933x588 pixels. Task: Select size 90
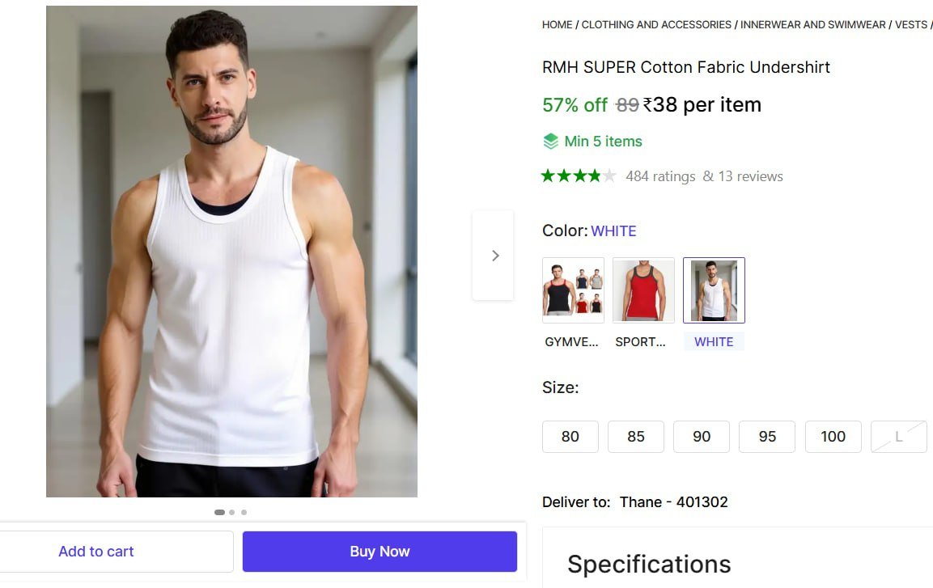pyautogui.click(x=701, y=437)
